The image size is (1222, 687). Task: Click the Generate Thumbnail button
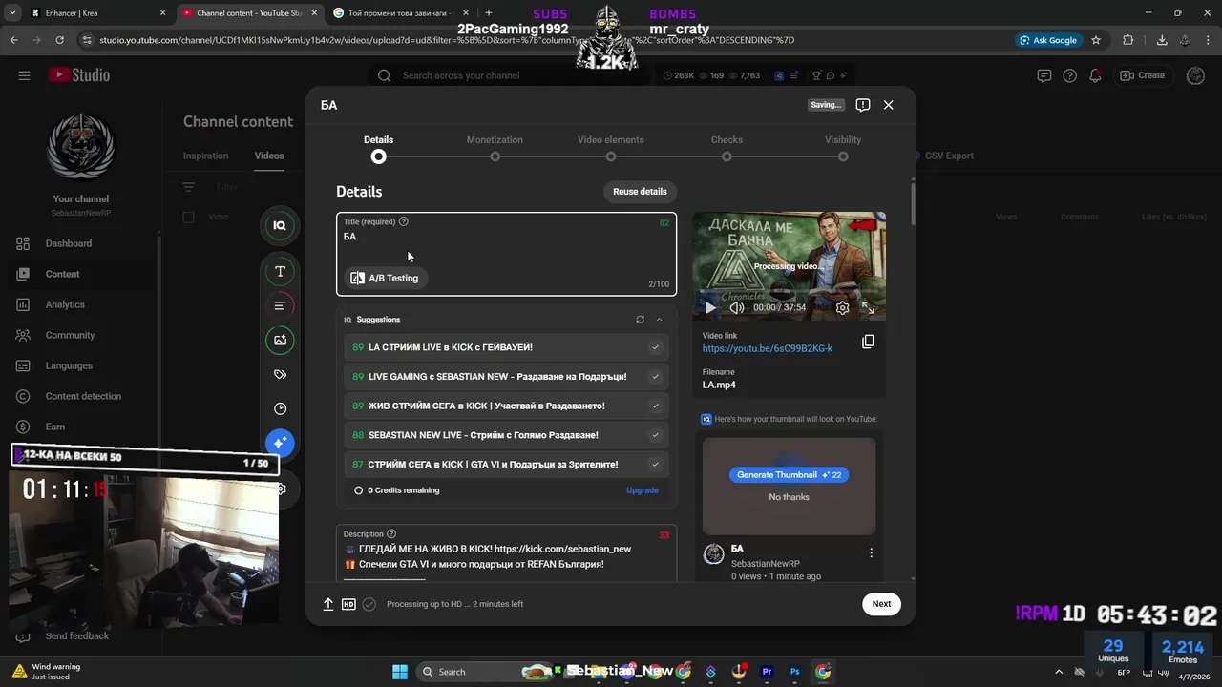pos(789,475)
